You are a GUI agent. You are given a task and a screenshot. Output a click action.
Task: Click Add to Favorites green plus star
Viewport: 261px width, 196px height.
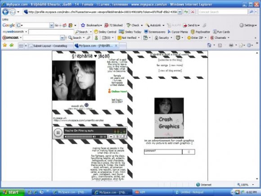point(12,45)
